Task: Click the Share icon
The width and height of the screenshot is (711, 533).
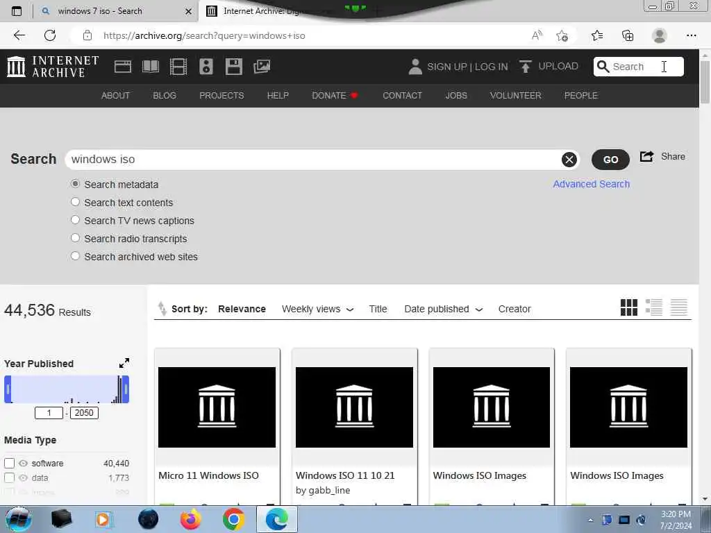Action: [x=646, y=156]
